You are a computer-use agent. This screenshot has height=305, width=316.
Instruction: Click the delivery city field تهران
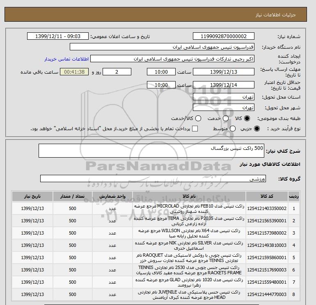click(x=224, y=107)
